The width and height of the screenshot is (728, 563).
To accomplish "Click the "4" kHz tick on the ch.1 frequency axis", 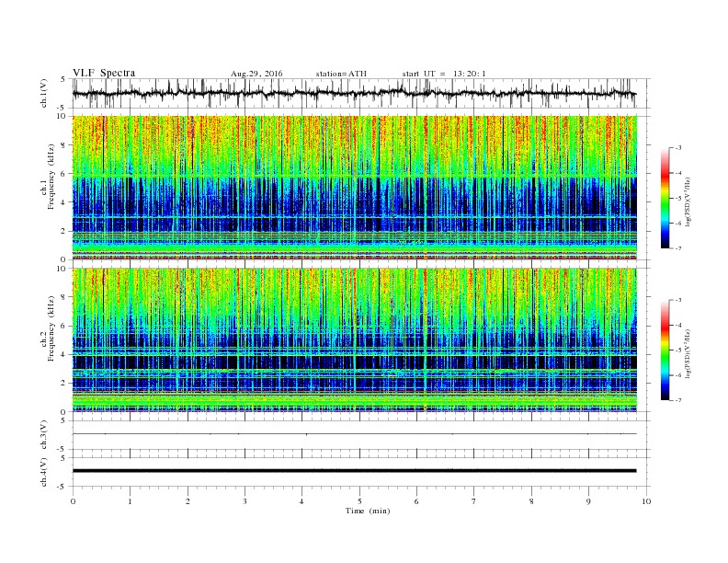I will [64, 202].
